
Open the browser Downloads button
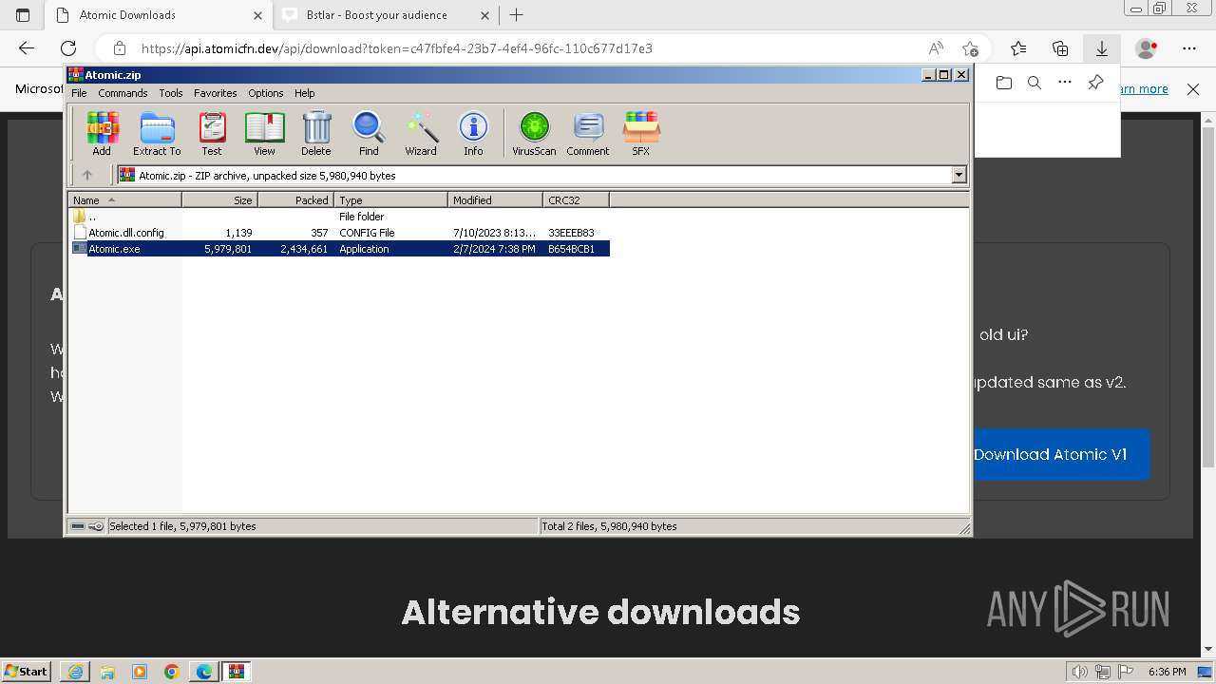[x=1102, y=48]
